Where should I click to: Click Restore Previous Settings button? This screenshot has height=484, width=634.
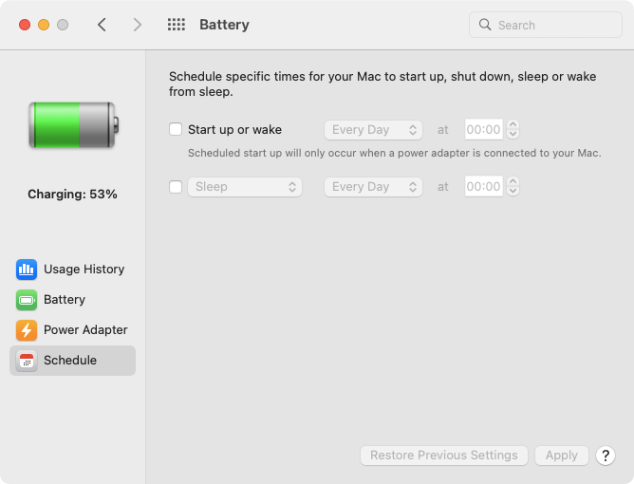[444, 456]
